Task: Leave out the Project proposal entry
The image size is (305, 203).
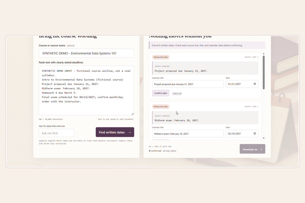Action: (x=177, y=93)
